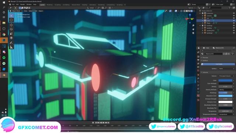Select the Scale tool
Viewport: 236px width, 133px height.
[11, 34]
